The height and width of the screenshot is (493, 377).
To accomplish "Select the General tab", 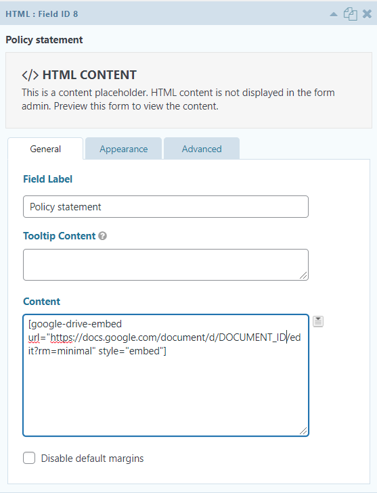I will point(45,149).
